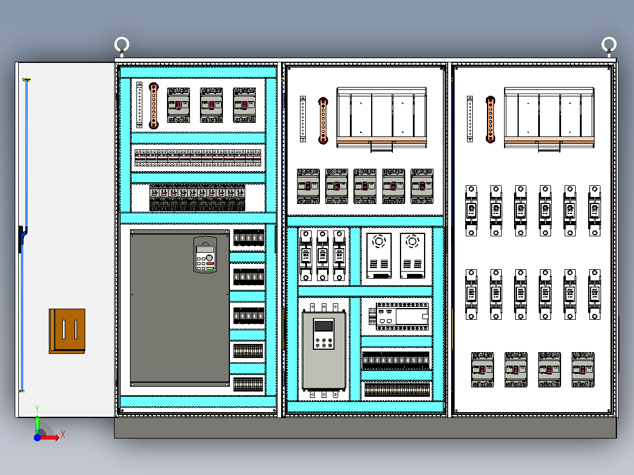Select the large gray VFD drive in left cabinet

coord(180,308)
